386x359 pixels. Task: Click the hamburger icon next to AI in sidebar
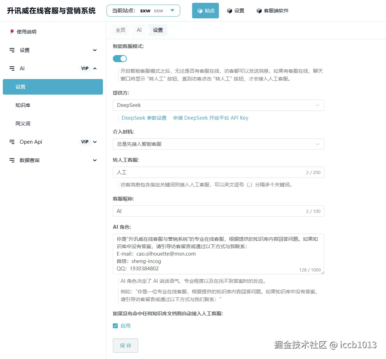pos(12,68)
